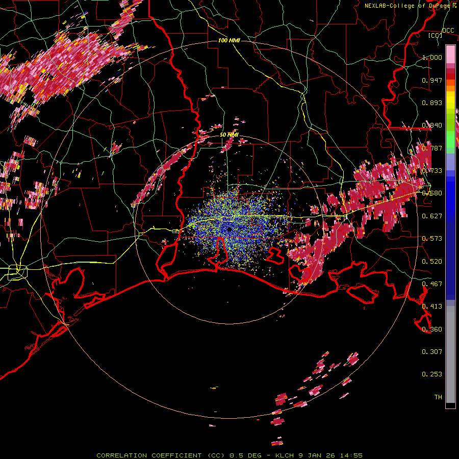This screenshot has height=459, width=459.
Task: Click the 0.5 DEG elevation text
Action: click(245, 455)
